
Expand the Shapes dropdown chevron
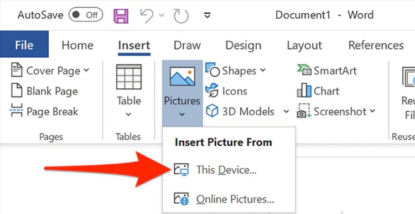(262, 70)
